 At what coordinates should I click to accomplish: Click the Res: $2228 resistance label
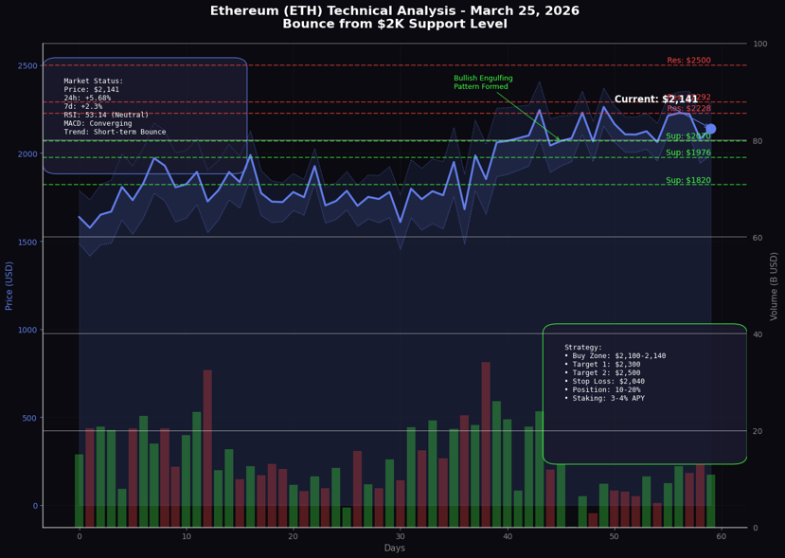point(688,109)
